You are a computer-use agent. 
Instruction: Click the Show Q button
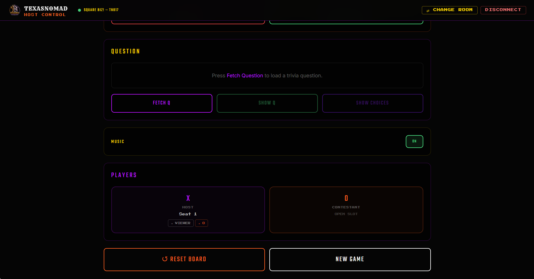(x=267, y=103)
